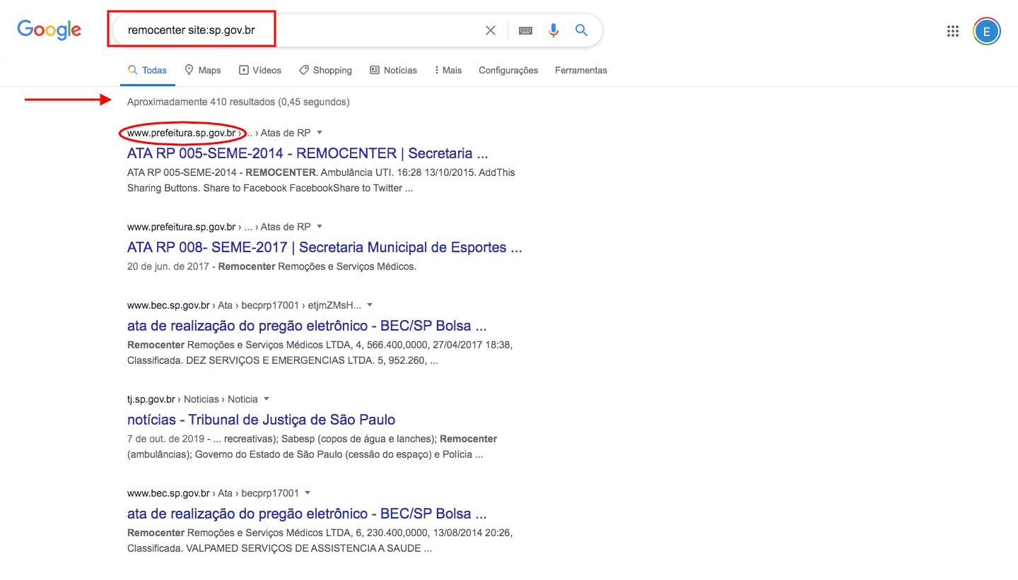Expand options arrow for ATA RP 008- SEME-2017 result
Screen dimensions: 1018x580
coord(320,227)
